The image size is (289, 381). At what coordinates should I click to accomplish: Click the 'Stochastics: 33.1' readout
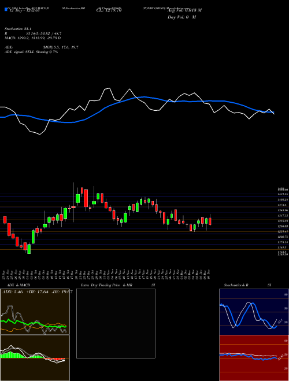click(17, 29)
